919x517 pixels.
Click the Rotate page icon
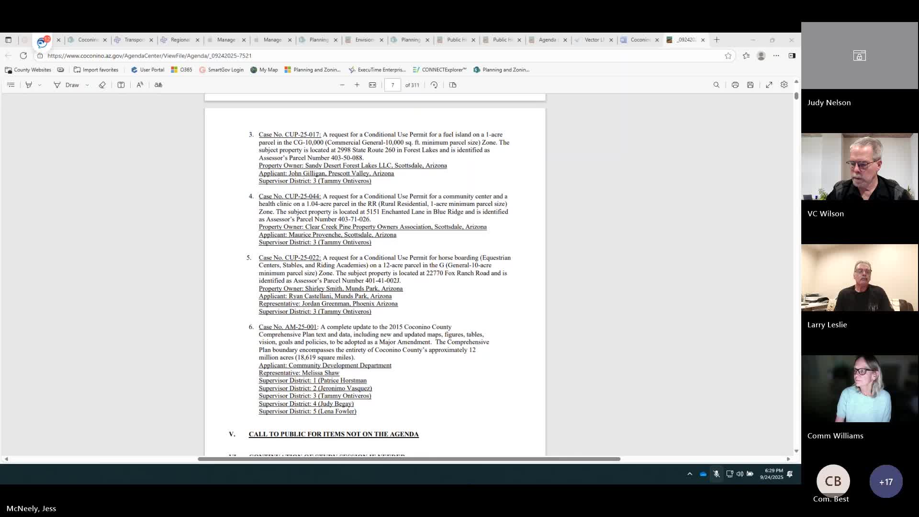point(434,85)
